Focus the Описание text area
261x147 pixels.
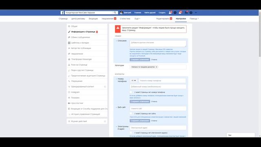pyautogui.click(x=158, y=44)
